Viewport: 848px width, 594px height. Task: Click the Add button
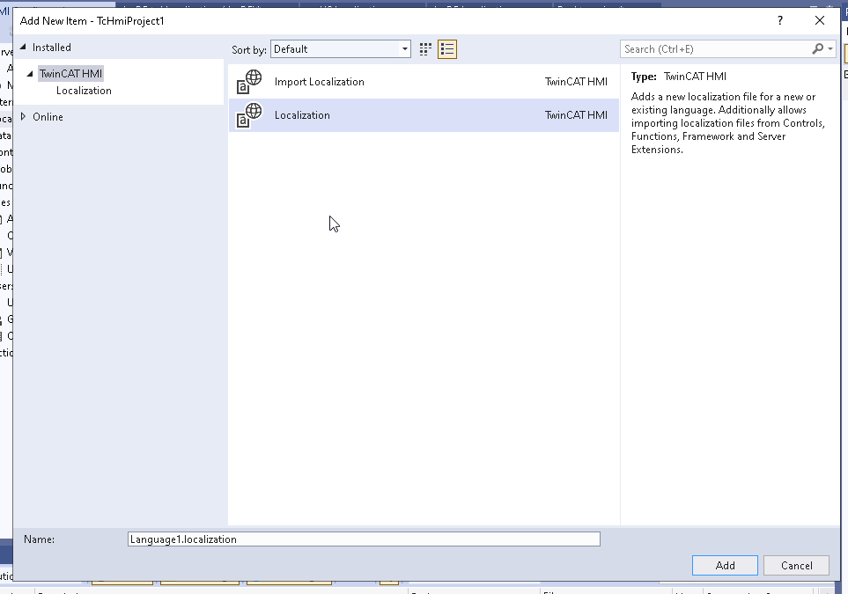coord(725,565)
